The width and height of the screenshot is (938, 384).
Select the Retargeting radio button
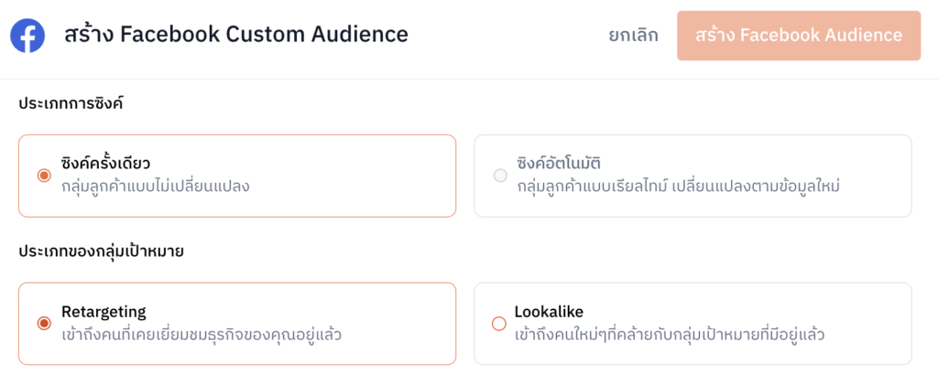click(x=43, y=323)
